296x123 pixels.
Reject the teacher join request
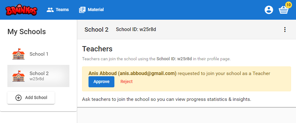coord(126,81)
